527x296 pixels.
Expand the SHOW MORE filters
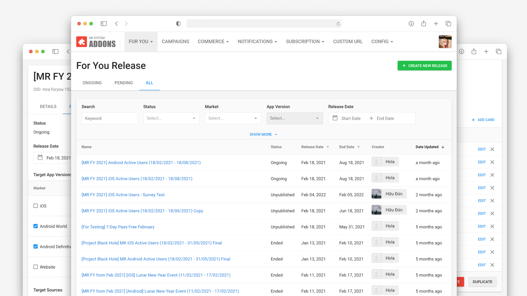coord(263,135)
